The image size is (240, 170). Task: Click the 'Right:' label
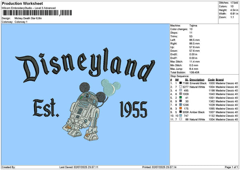point(174,44)
